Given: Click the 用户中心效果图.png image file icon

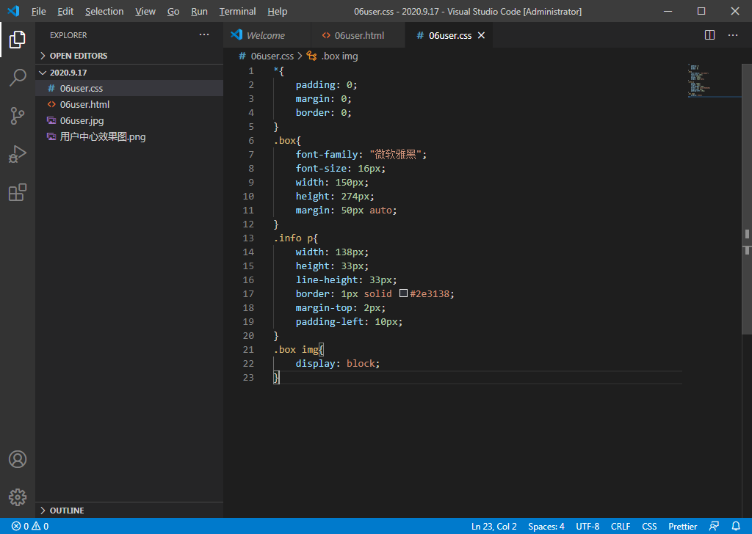Looking at the screenshot, I should (x=51, y=137).
